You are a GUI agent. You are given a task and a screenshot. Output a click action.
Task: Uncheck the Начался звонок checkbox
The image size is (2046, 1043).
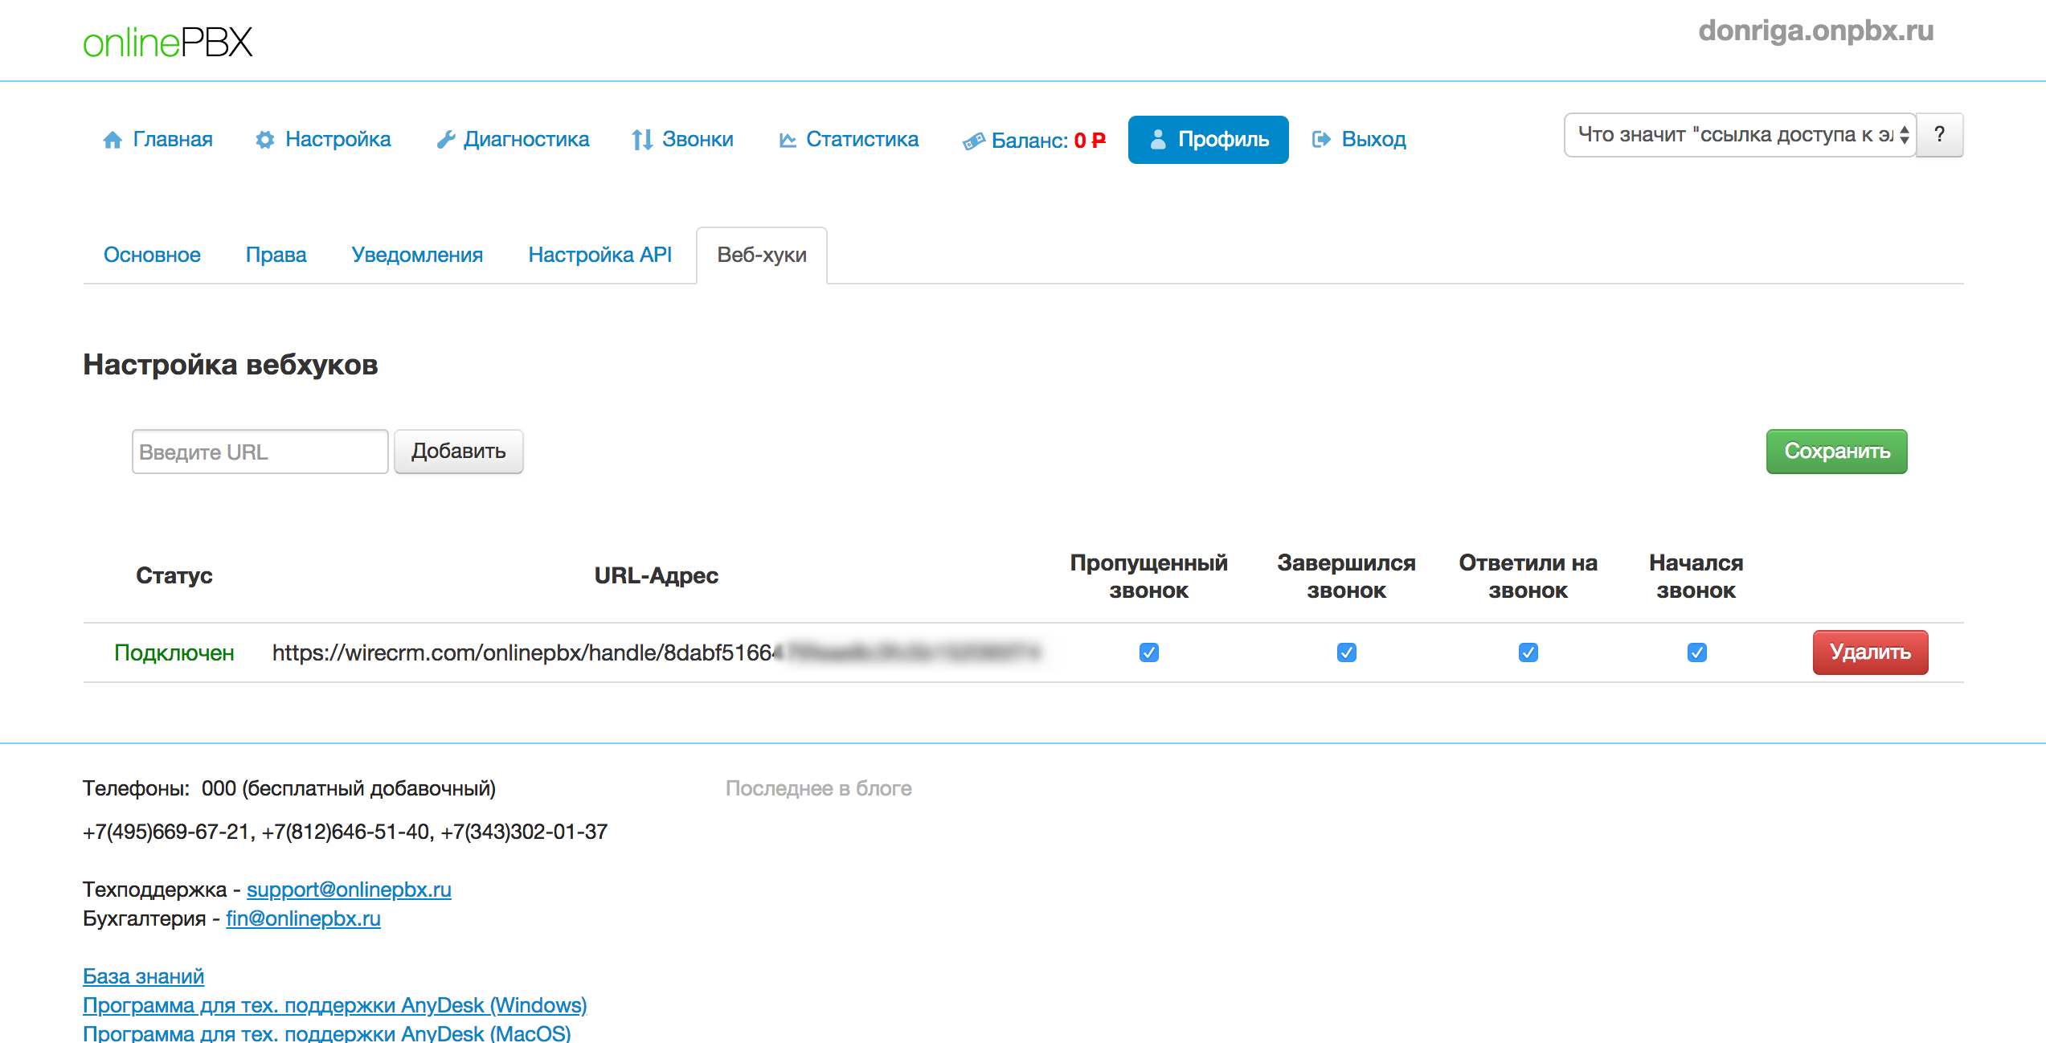point(1696,652)
